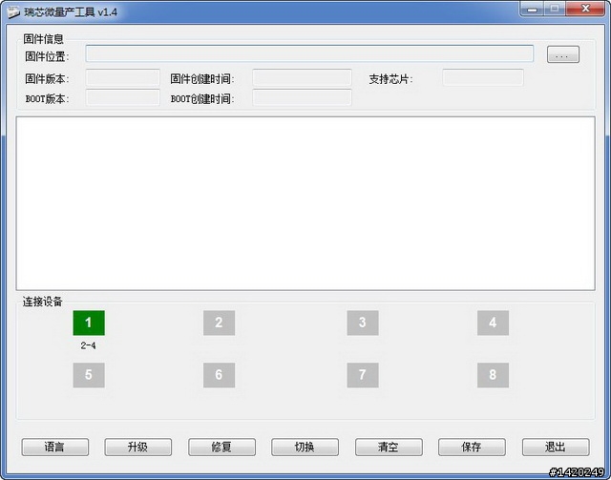Click device slot 3 indicator

click(x=363, y=323)
